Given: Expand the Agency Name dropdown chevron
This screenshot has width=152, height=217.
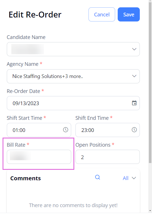Looking at the screenshot, I should 134,76.
